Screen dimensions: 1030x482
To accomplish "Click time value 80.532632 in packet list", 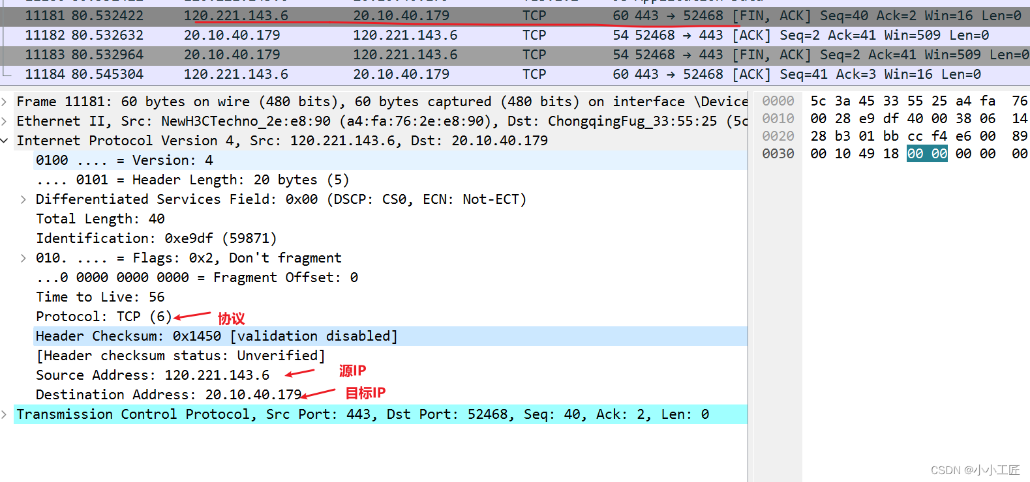I will point(108,35).
